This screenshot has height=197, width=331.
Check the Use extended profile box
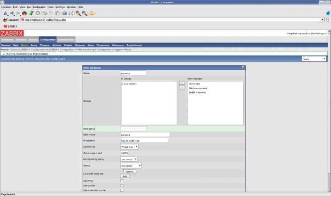click(122, 190)
